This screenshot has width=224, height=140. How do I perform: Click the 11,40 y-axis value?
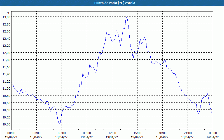tap(6, 74)
